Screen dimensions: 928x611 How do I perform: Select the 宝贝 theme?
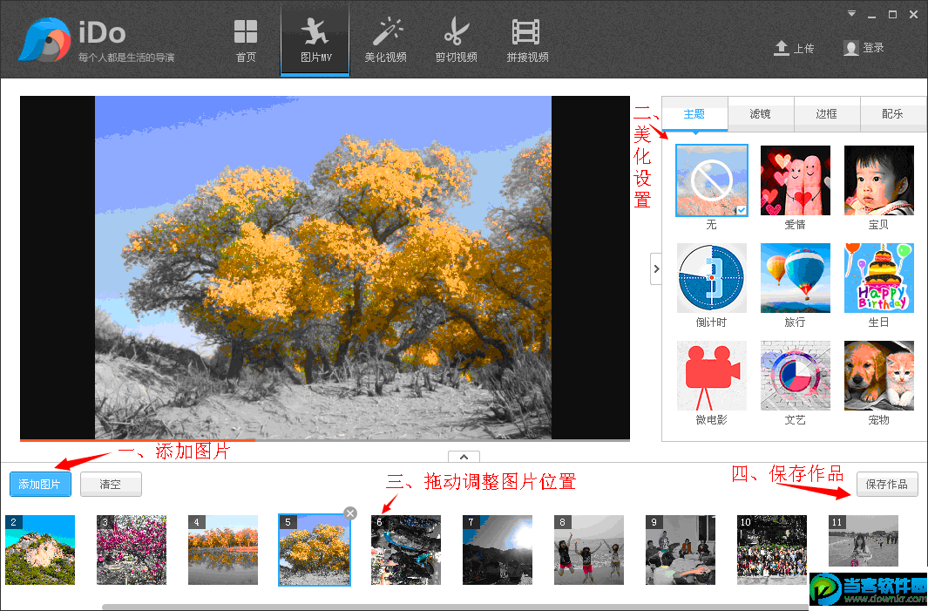coord(879,180)
